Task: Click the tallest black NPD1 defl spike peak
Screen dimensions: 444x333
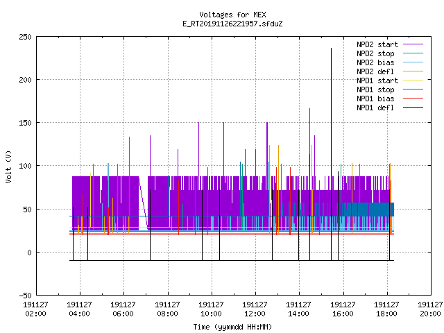Action: point(332,49)
